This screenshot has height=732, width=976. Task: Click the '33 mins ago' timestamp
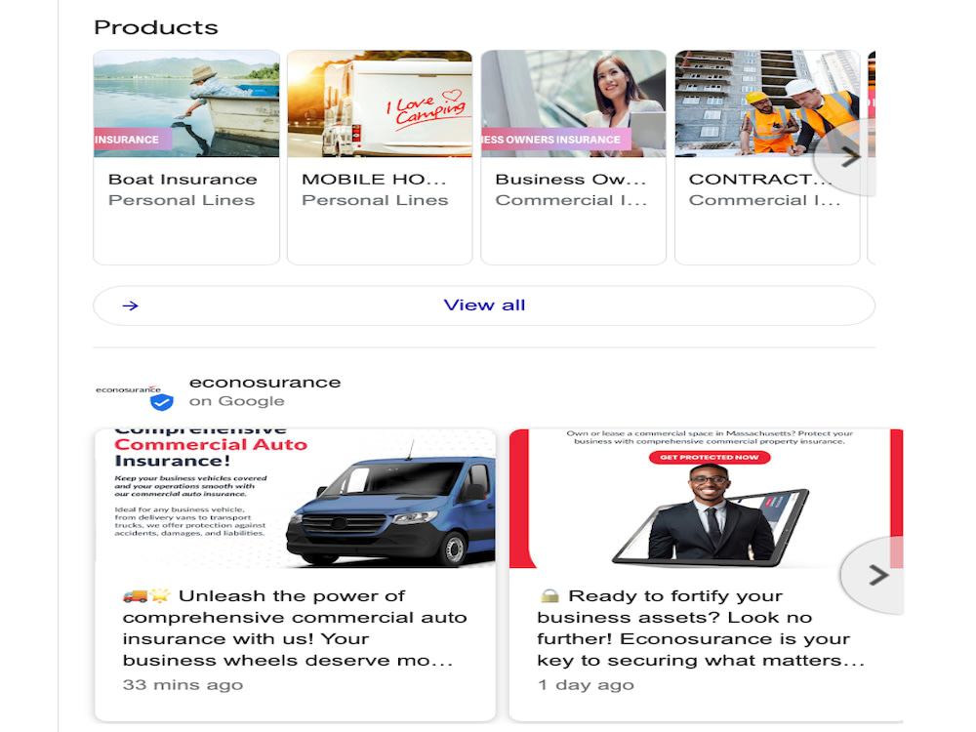183,685
